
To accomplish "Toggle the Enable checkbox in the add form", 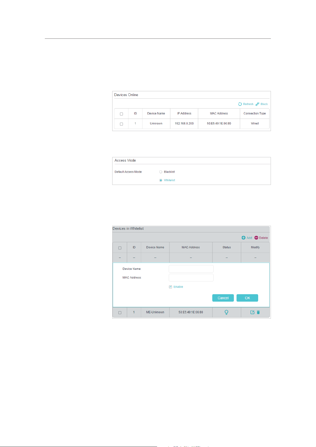I will point(170,287).
